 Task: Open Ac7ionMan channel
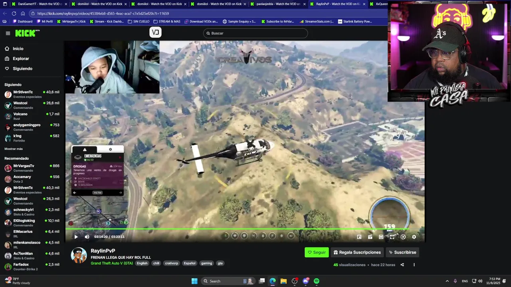pyautogui.click(x=32, y=256)
